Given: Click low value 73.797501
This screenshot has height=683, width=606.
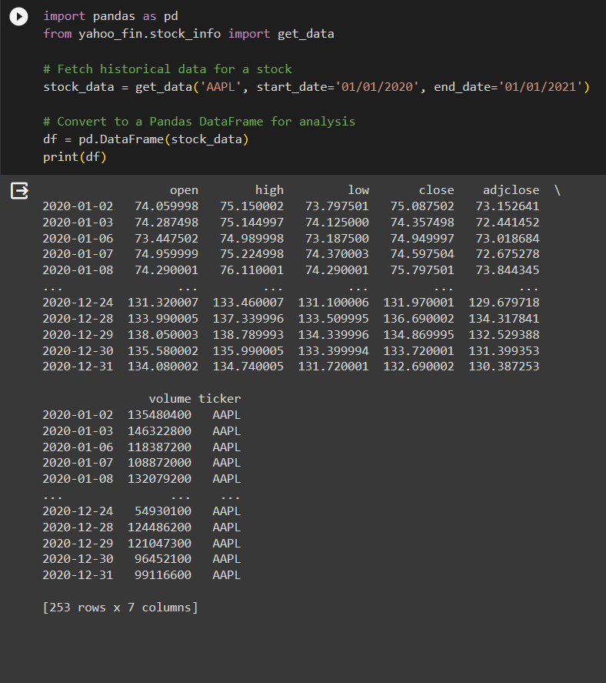Looking at the screenshot, I should (337, 206).
